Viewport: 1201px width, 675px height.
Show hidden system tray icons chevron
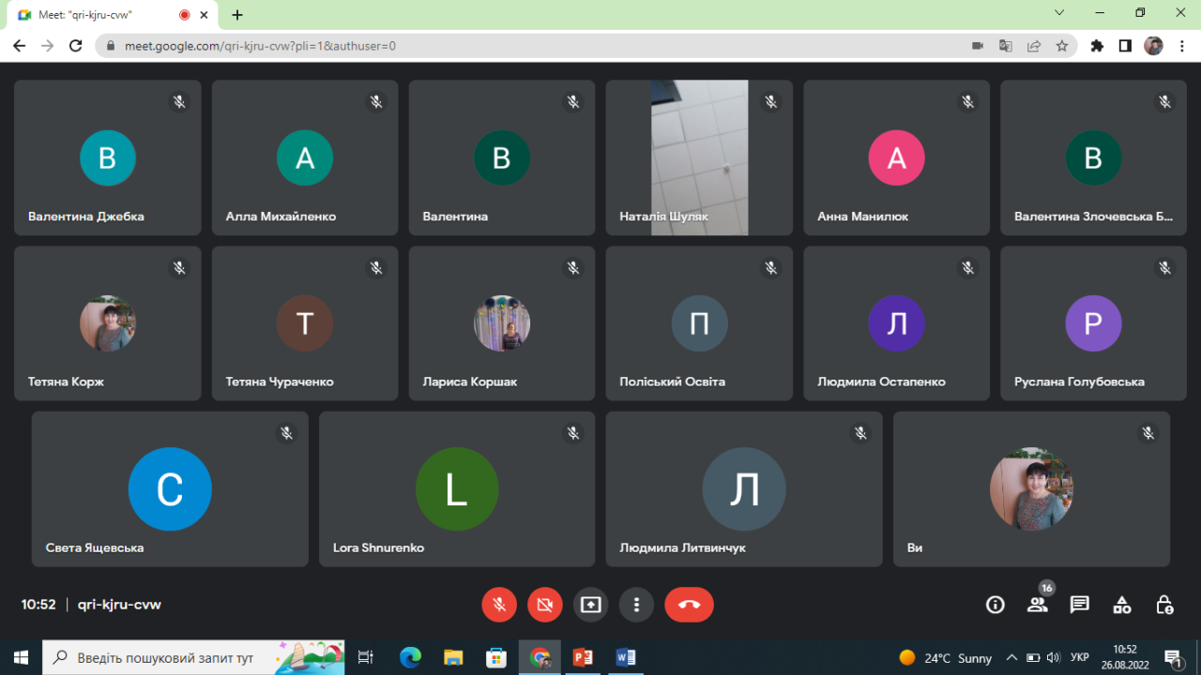coord(1011,657)
